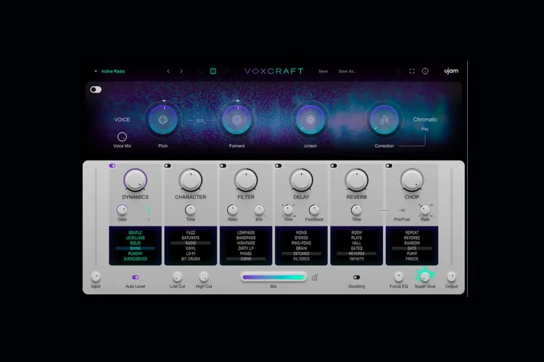Click the Unison voice knob icon
Viewport: 544px width, 362px height.
tap(310, 120)
